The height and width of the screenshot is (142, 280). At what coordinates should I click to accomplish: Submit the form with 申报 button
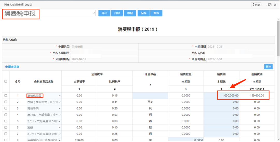(x=130, y=13)
